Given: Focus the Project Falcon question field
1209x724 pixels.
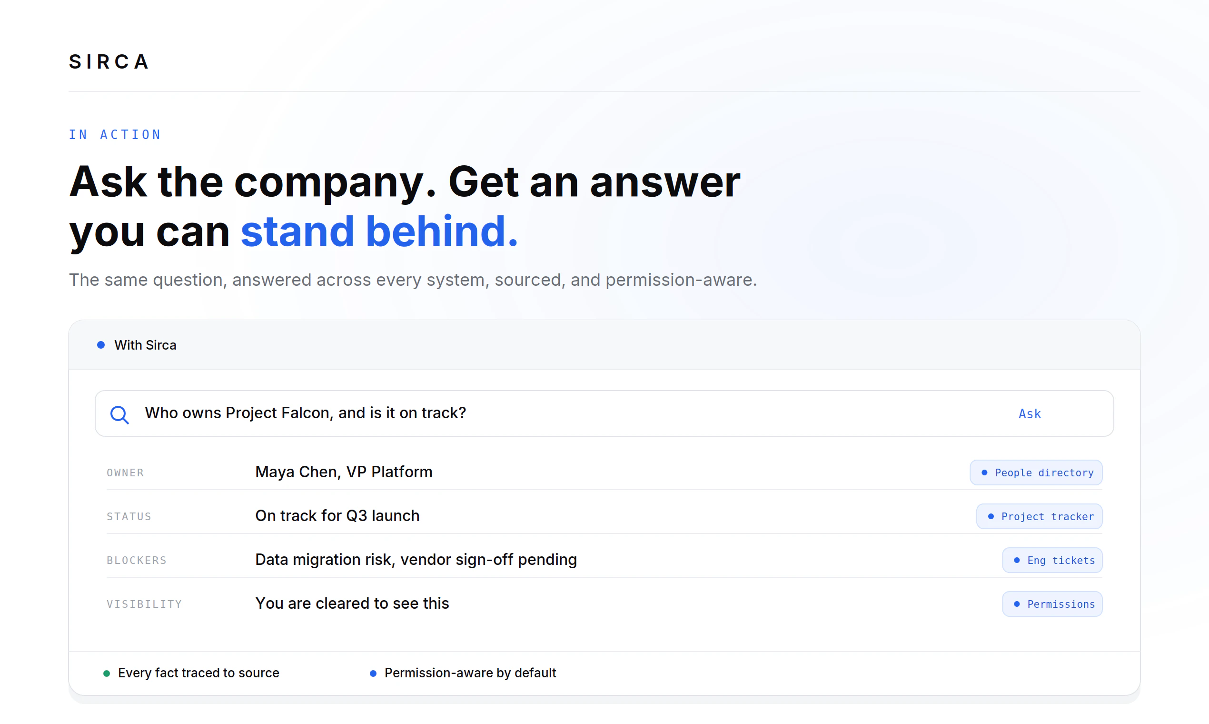Looking at the screenshot, I should point(604,413).
